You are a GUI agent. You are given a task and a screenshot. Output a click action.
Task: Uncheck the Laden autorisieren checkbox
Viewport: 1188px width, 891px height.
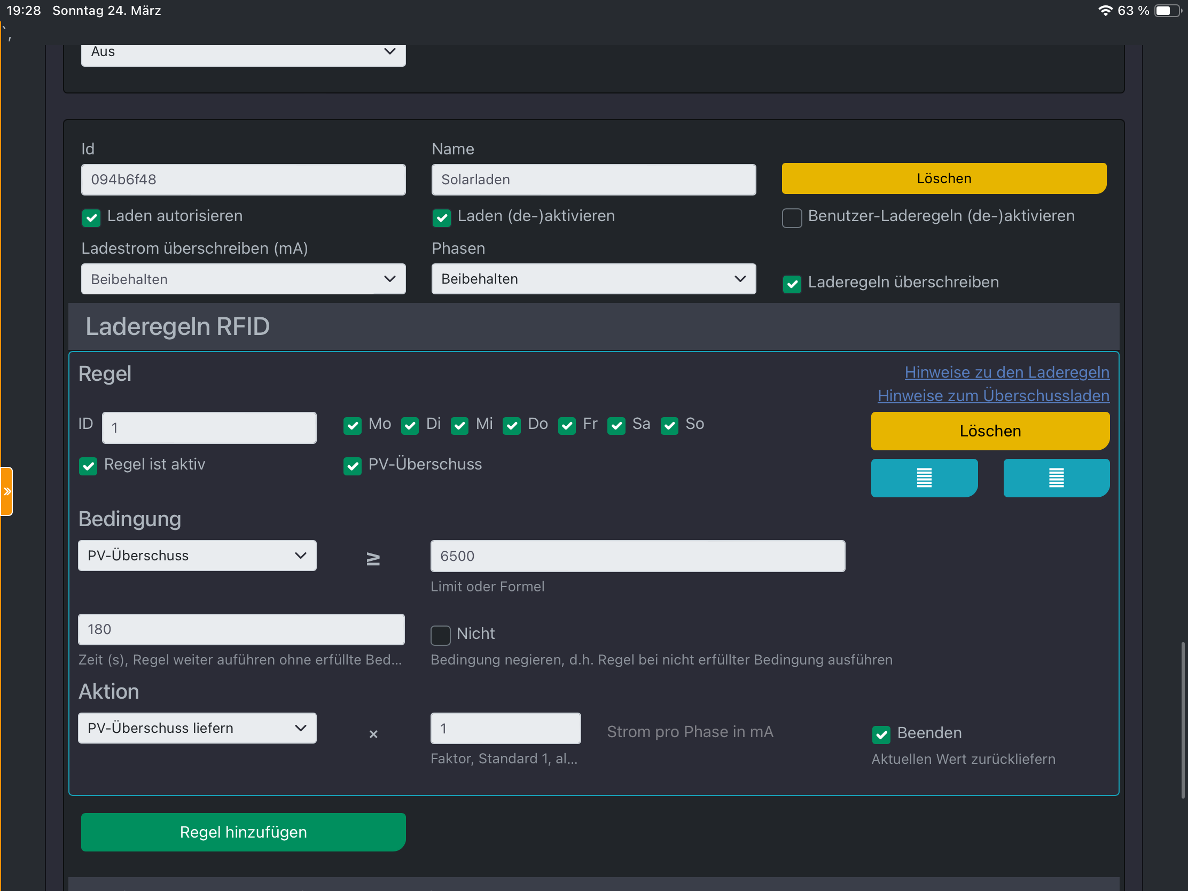pyautogui.click(x=91, y=217)
